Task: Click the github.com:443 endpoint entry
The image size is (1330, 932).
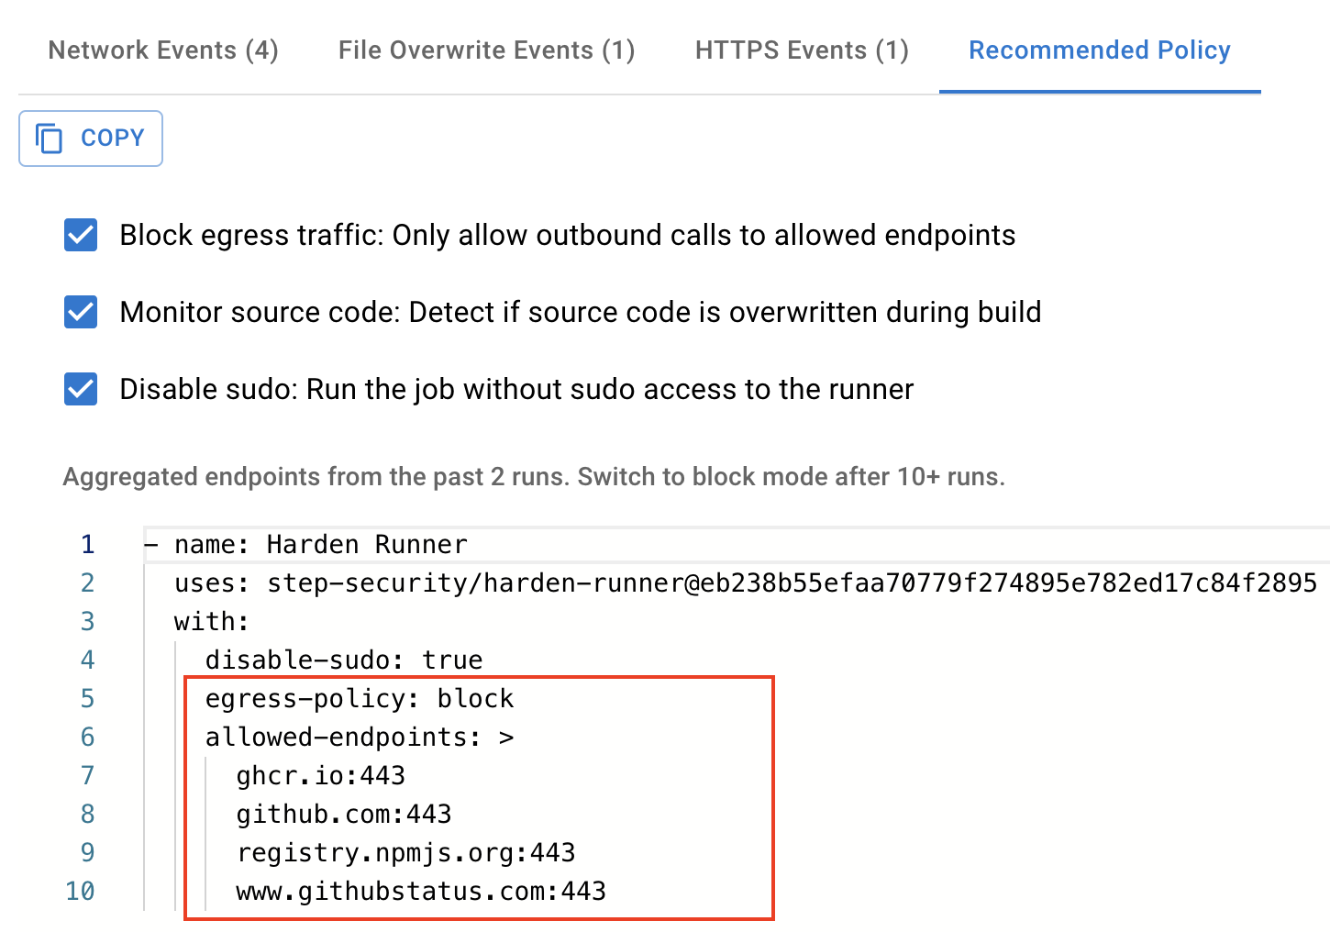Action: coord(344,814)
